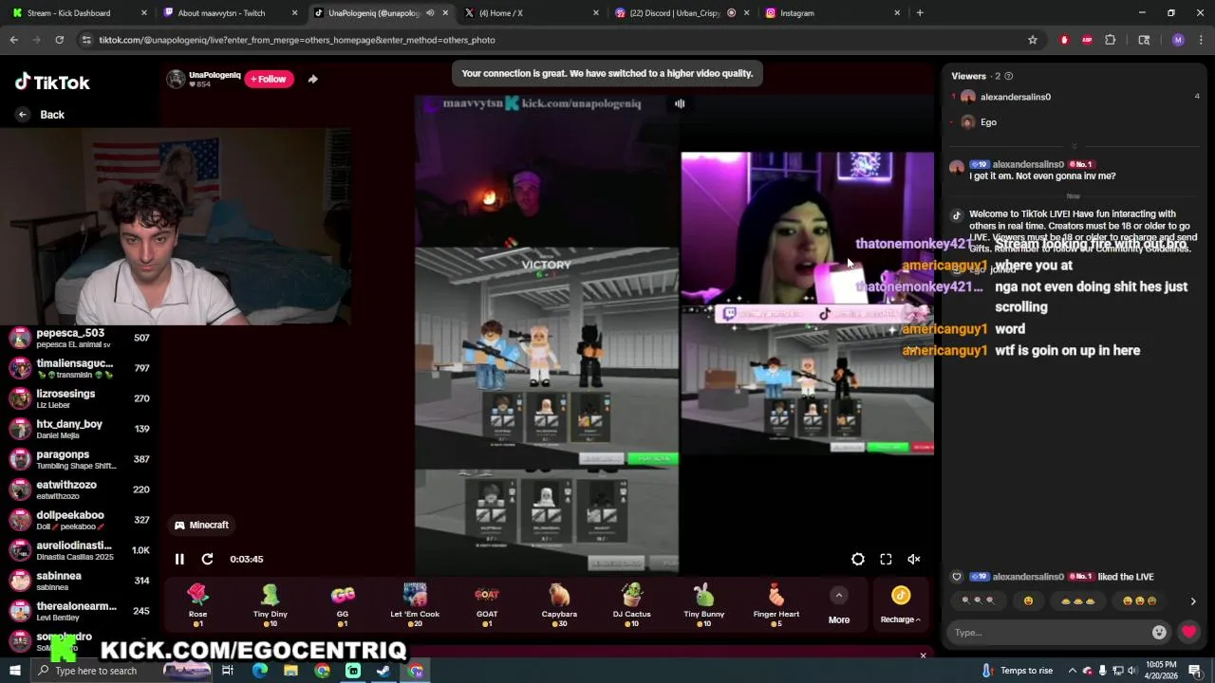Open the live video settings gear
The image size is (1215, 683).
pos(857,560)
